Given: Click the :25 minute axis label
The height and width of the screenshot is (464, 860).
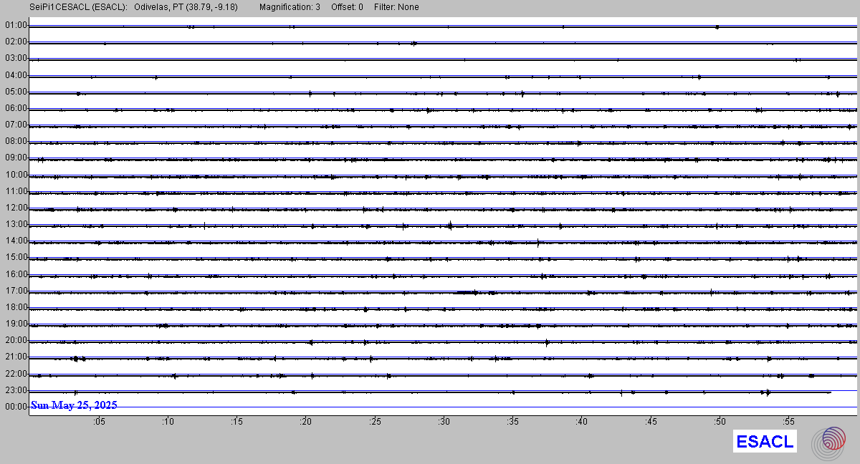Looking at the screenshot, I should point(374,422).
